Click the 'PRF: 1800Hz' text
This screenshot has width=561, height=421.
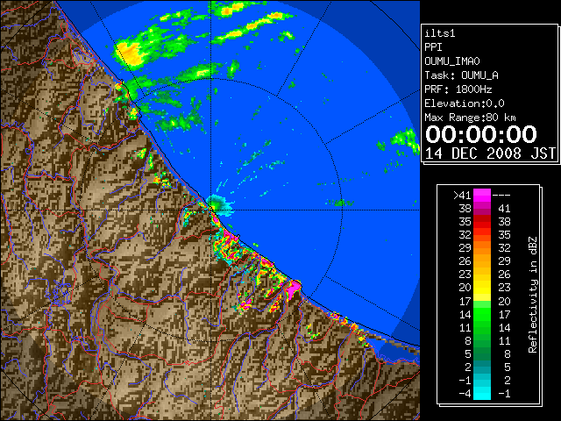point(458,89)
